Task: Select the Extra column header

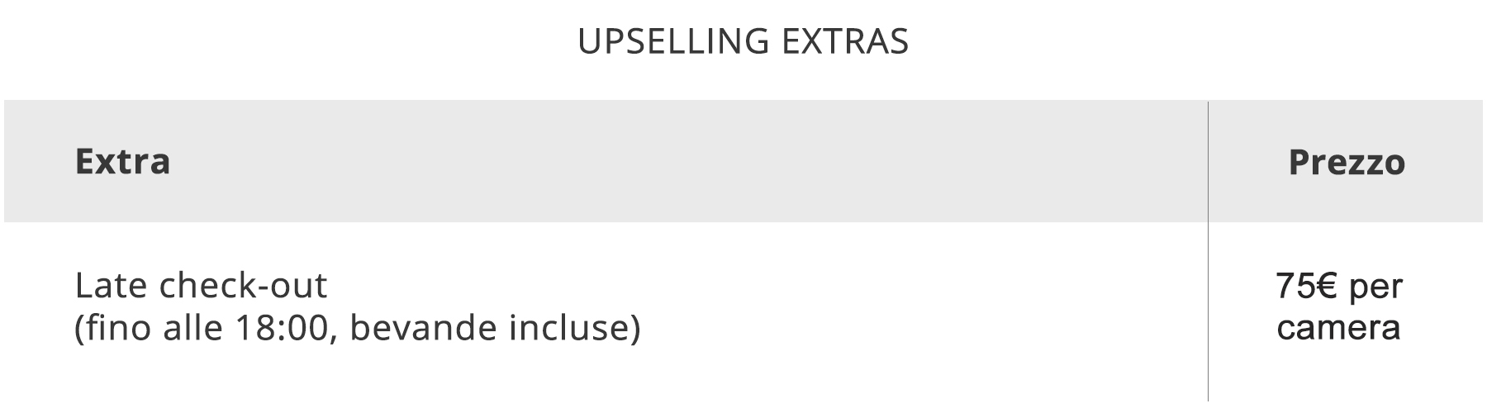Action: tap(122, 161)
